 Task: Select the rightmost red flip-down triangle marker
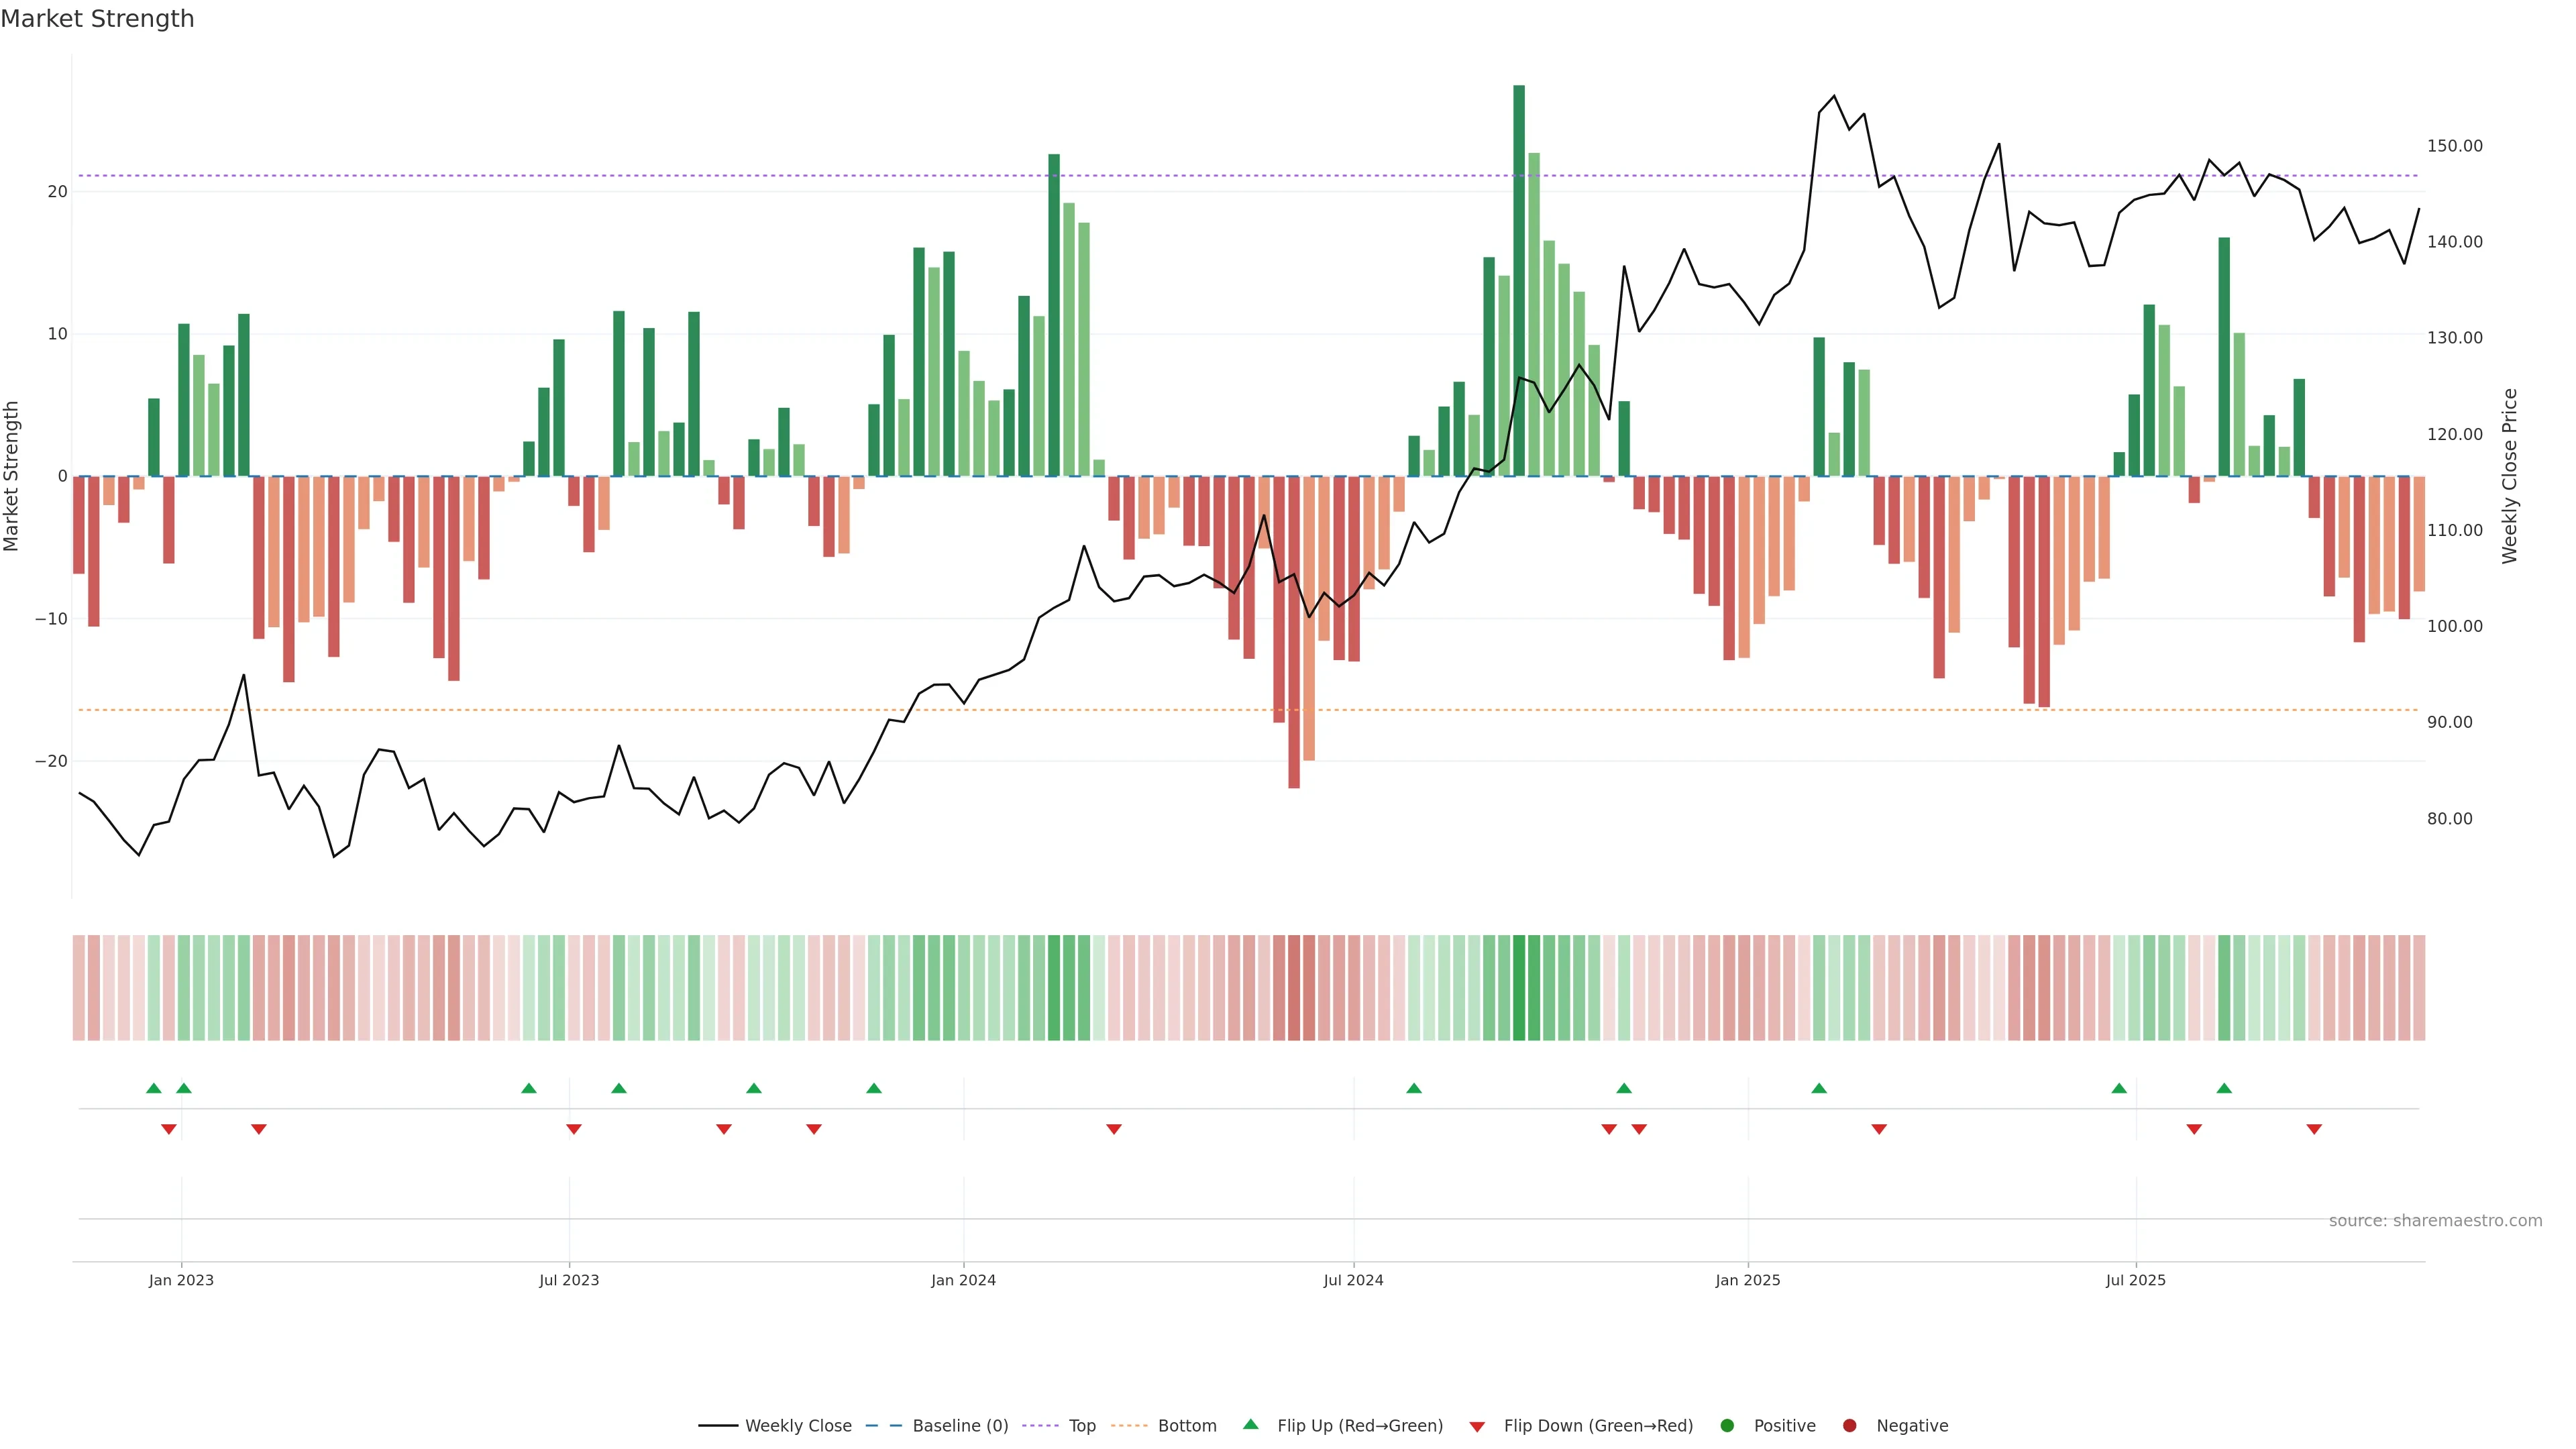[x=2314, y=1129]
